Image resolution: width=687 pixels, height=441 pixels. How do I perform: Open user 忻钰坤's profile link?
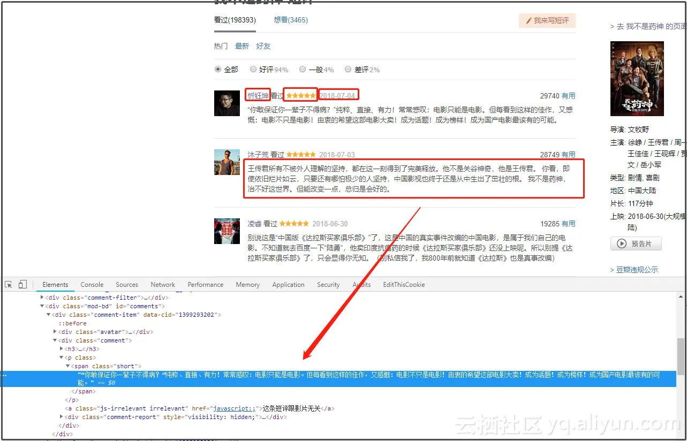click(258, 95)
